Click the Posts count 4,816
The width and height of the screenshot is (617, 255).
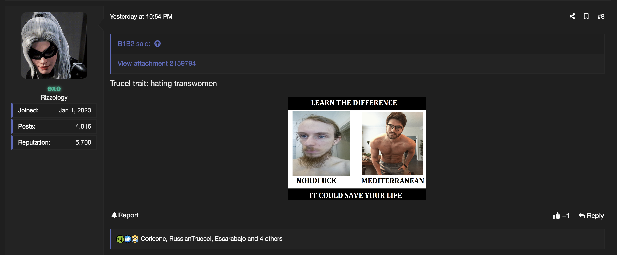83,126
